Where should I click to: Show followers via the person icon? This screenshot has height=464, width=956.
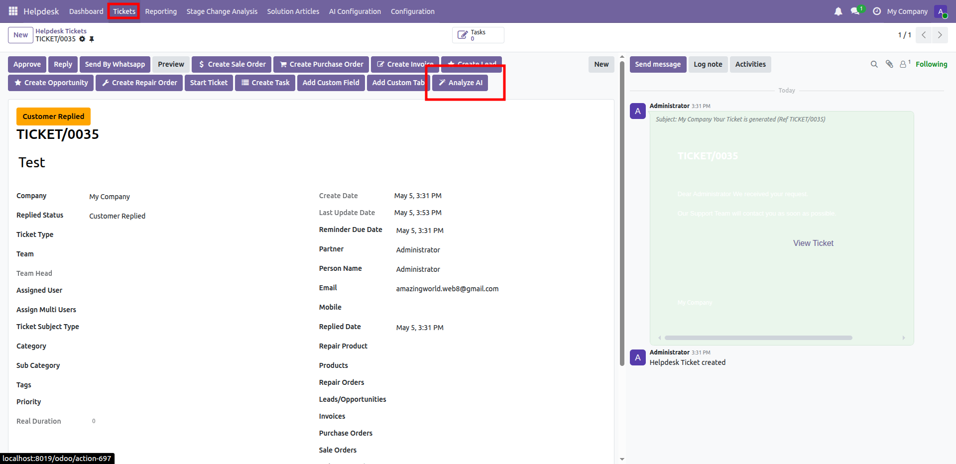tap(905, 64)
